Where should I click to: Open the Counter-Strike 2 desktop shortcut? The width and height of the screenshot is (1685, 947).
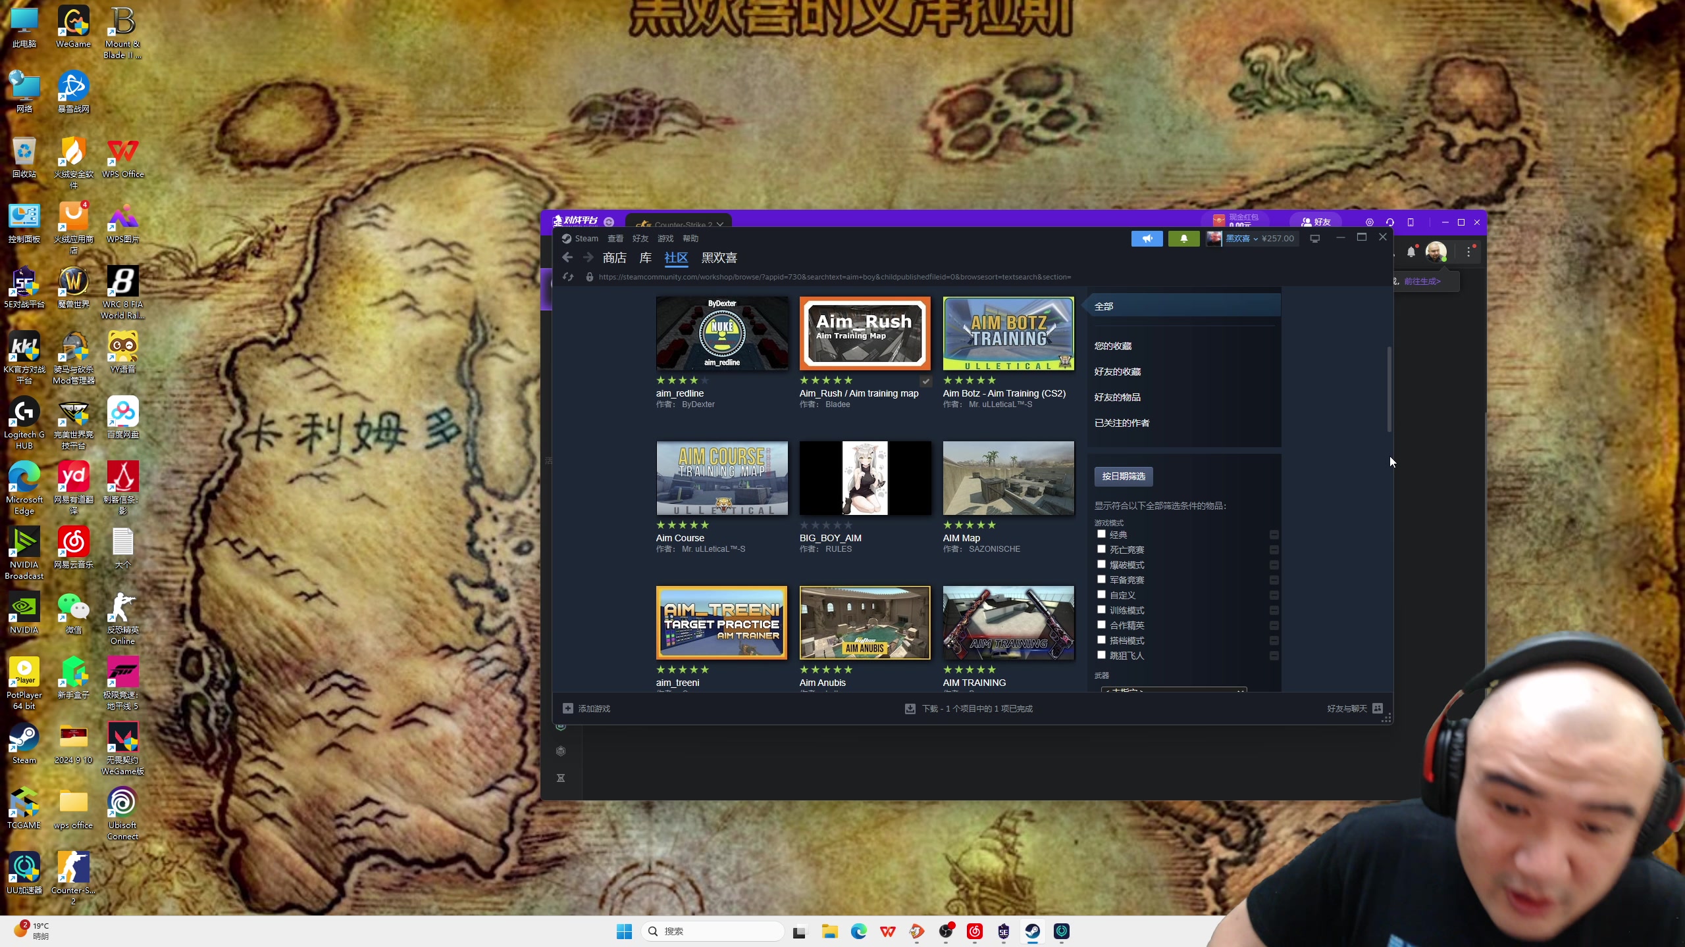(73, 878)
